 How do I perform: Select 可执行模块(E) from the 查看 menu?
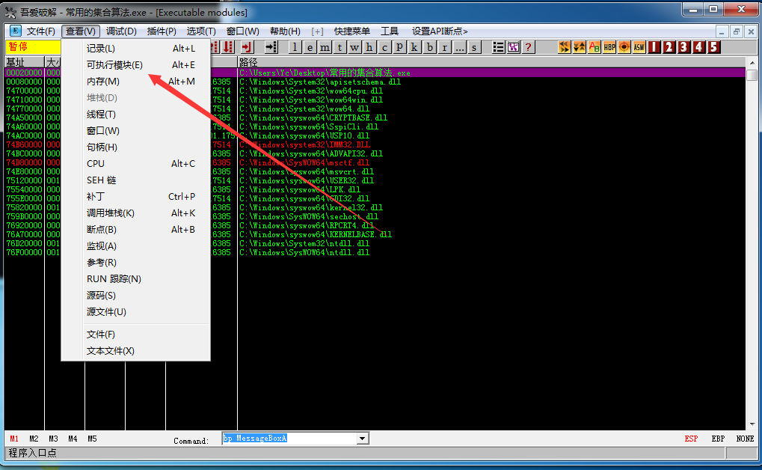pos(114,65)
